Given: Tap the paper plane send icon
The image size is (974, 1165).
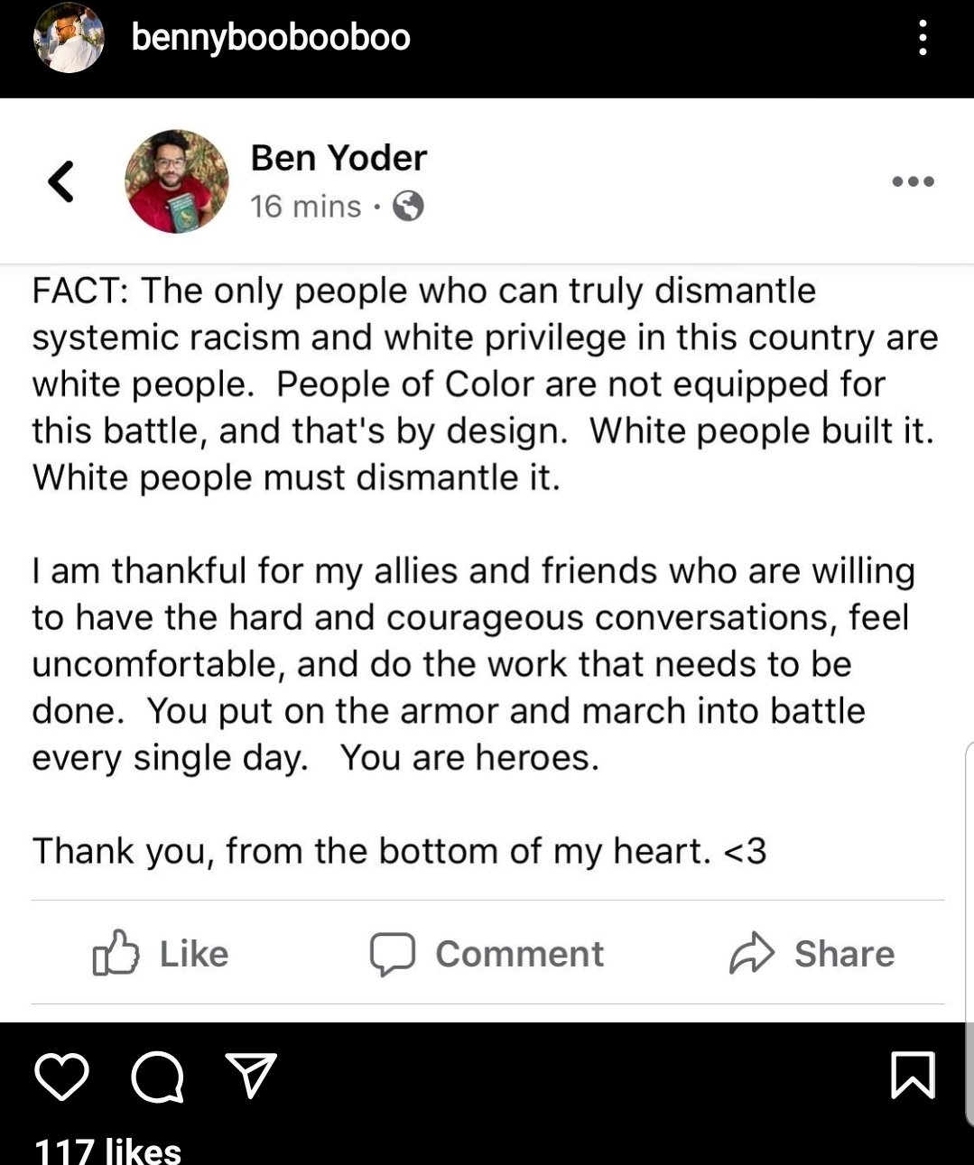Looking at the screenshot, I should pyautogui.click(x=251, y=1075).
